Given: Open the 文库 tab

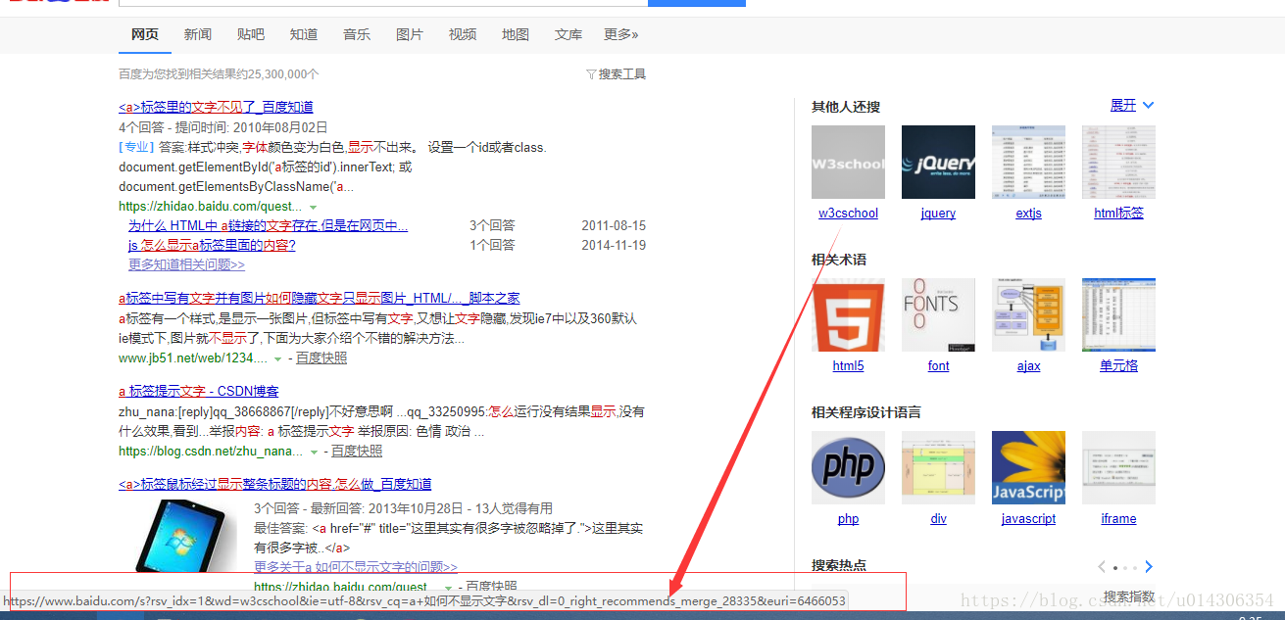Looking at the screenshot, I should coord(568,34).
